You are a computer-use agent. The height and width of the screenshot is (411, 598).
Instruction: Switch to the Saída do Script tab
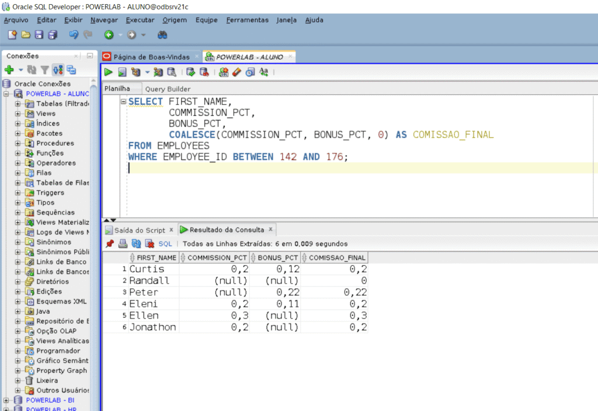click(x=139, y=230)
